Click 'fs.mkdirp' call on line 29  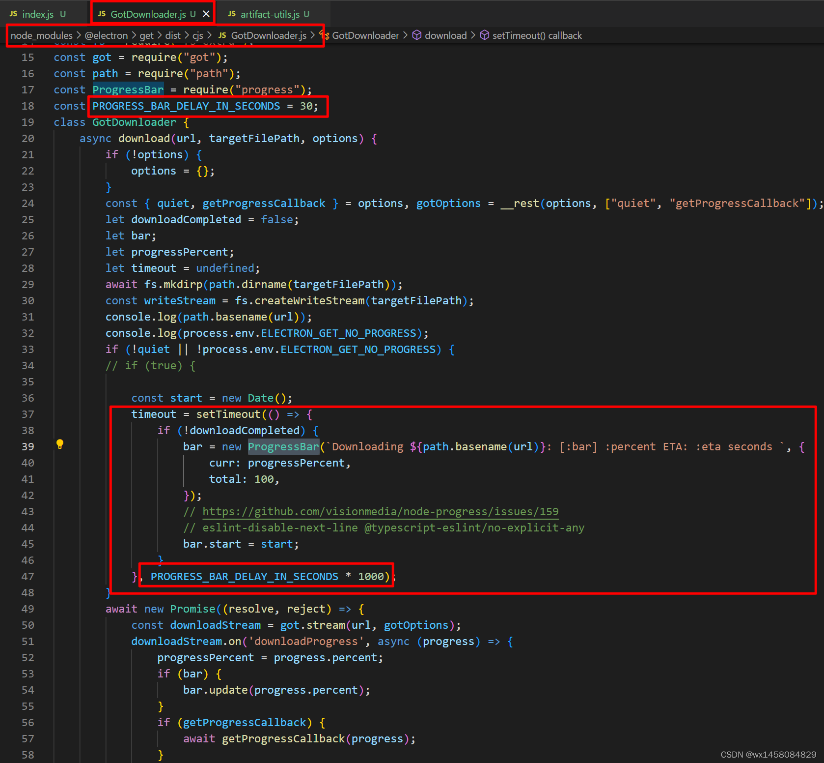click(x=173, y=285)
